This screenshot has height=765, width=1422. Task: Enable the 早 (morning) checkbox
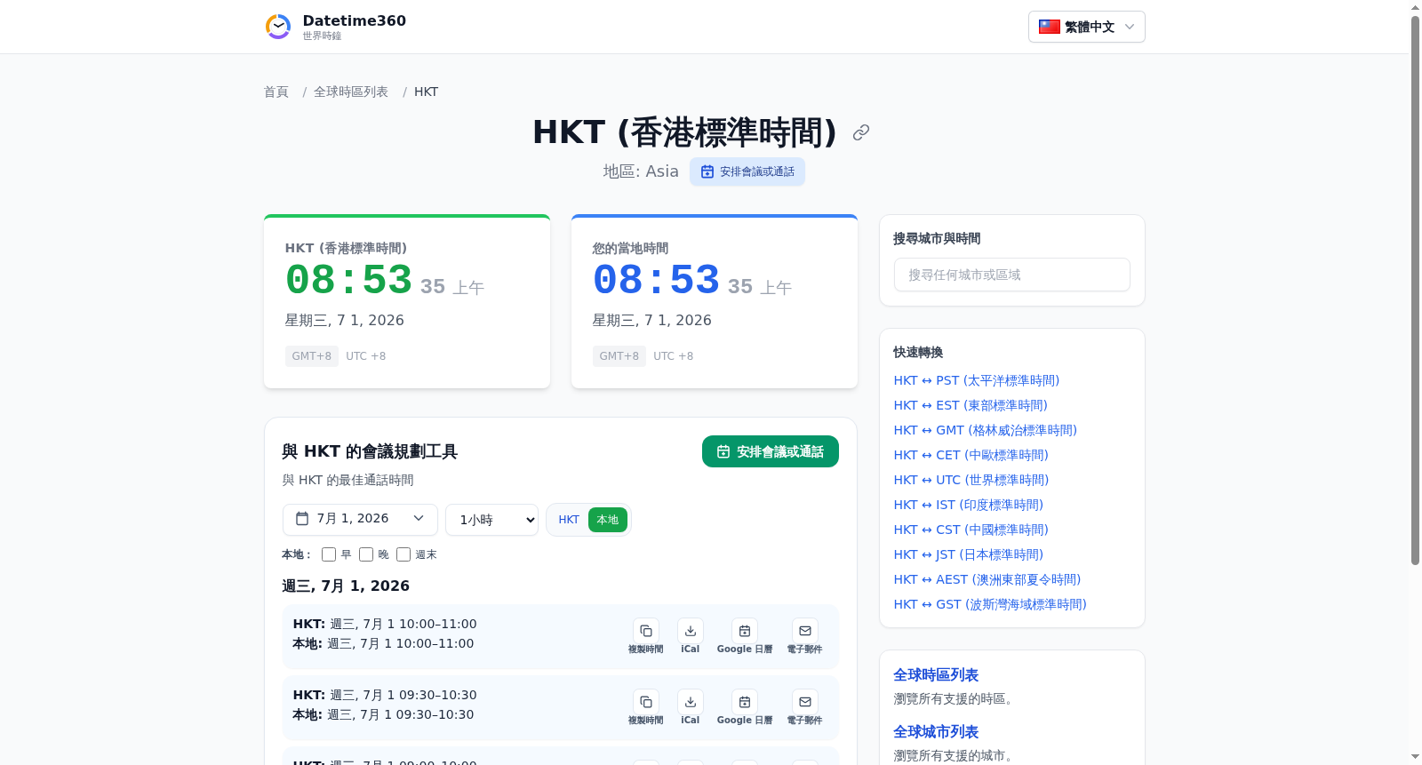pos(329,554)
